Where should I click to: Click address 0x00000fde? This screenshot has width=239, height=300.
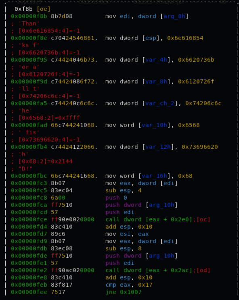(x=29, y=256)
